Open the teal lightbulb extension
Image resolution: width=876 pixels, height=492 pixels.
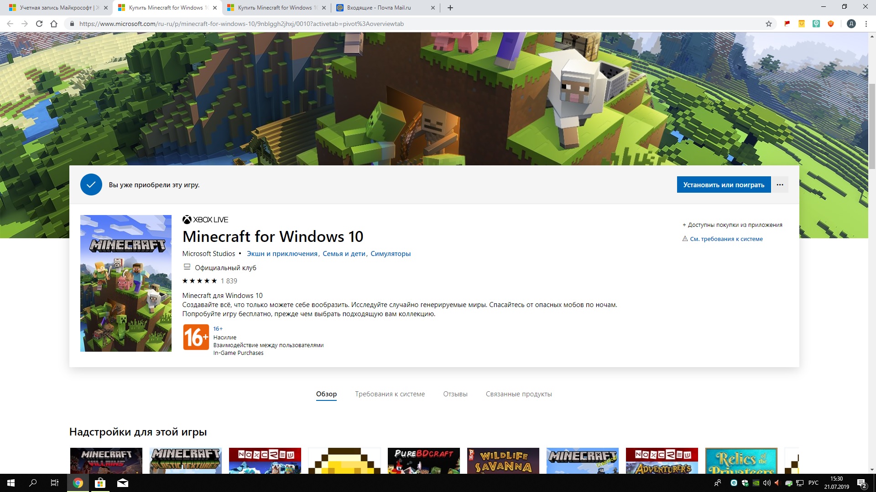816,24
